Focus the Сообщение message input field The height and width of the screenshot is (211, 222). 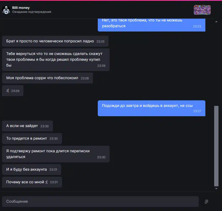pyautogui.click(x=100, y=201)
